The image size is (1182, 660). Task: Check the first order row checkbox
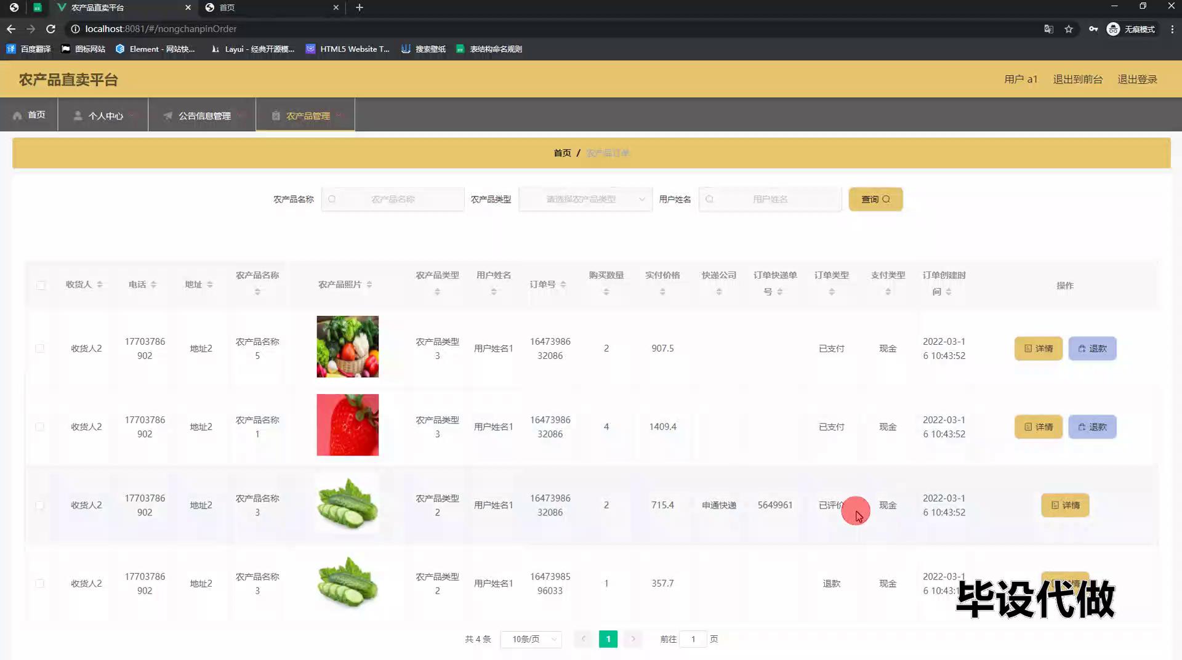[40, 348]
